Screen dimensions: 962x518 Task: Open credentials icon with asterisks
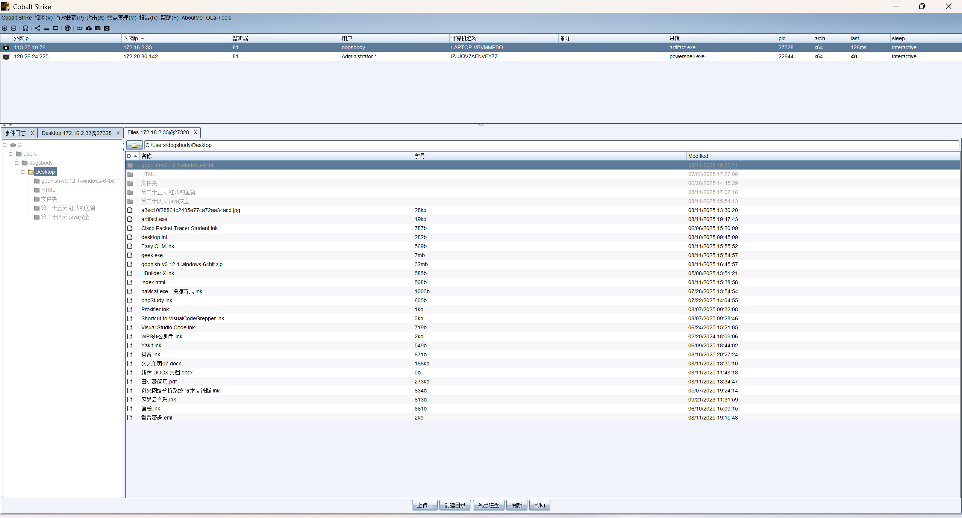tap(80, 28)
